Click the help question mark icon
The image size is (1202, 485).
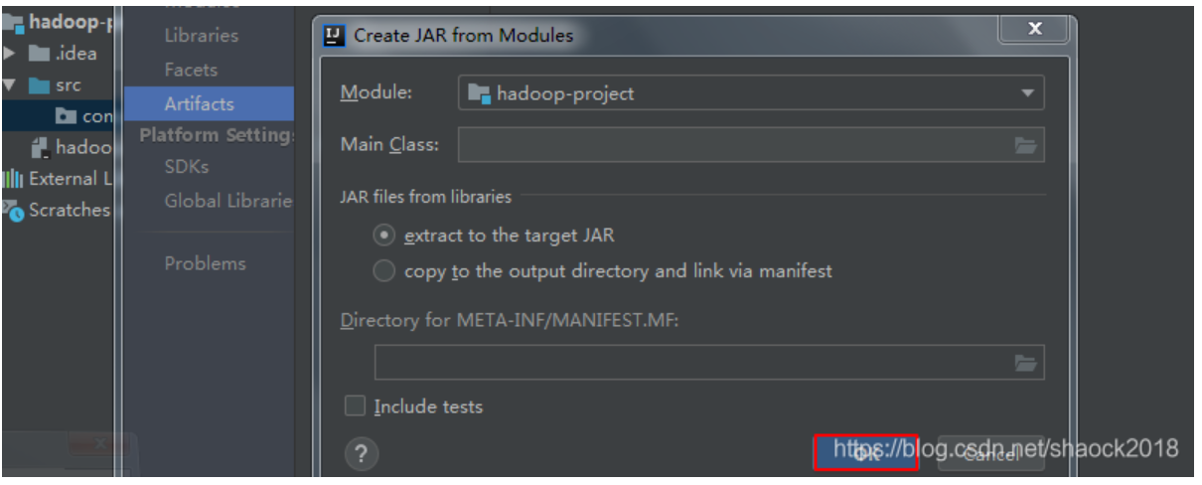361,455
